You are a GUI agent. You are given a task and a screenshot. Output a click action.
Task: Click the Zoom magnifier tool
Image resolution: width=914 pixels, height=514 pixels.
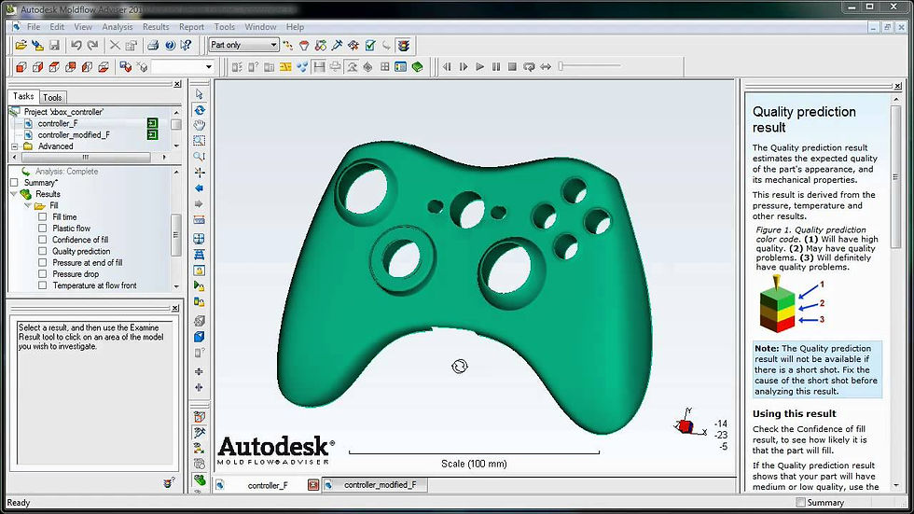click(x=200, y=156)
